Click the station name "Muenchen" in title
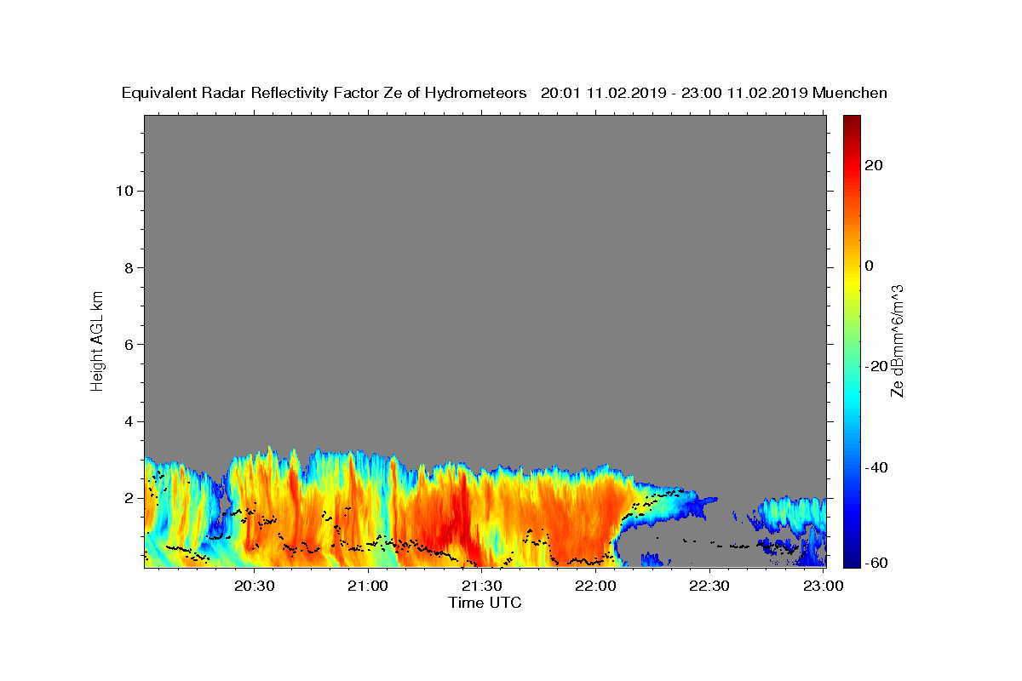The height and width of the screenshot is (681, 1022). [x=850, y=94]
